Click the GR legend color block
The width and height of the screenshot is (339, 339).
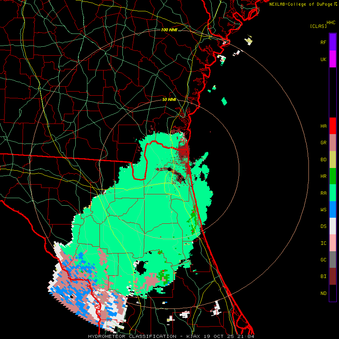(333, 143)
